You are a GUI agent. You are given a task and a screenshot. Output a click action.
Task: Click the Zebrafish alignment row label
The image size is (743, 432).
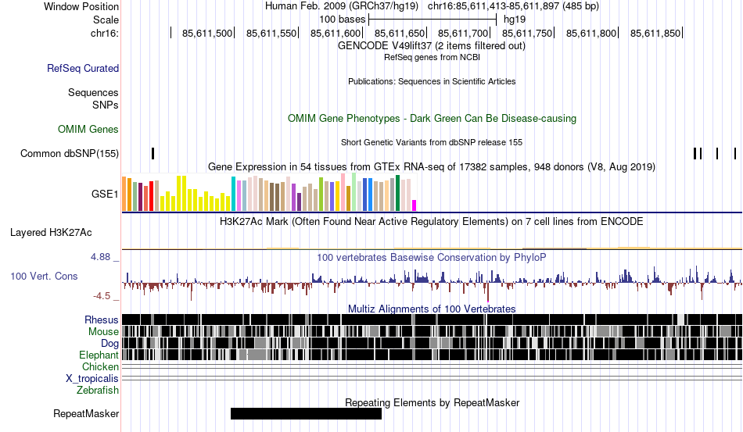coord(98,391)
